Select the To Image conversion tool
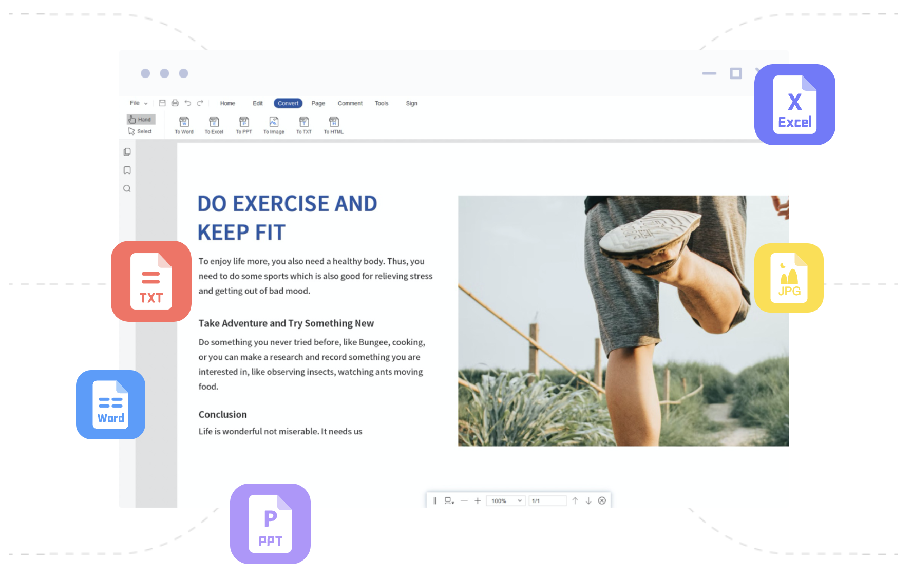912x579 pixels. pyautogui.click(x=274, y=125)
